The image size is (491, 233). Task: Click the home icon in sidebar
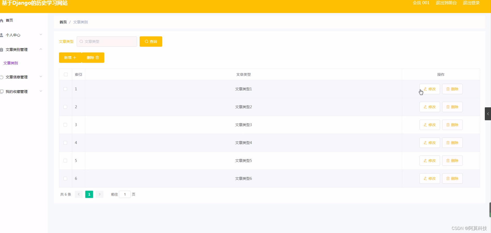(2, 20)
